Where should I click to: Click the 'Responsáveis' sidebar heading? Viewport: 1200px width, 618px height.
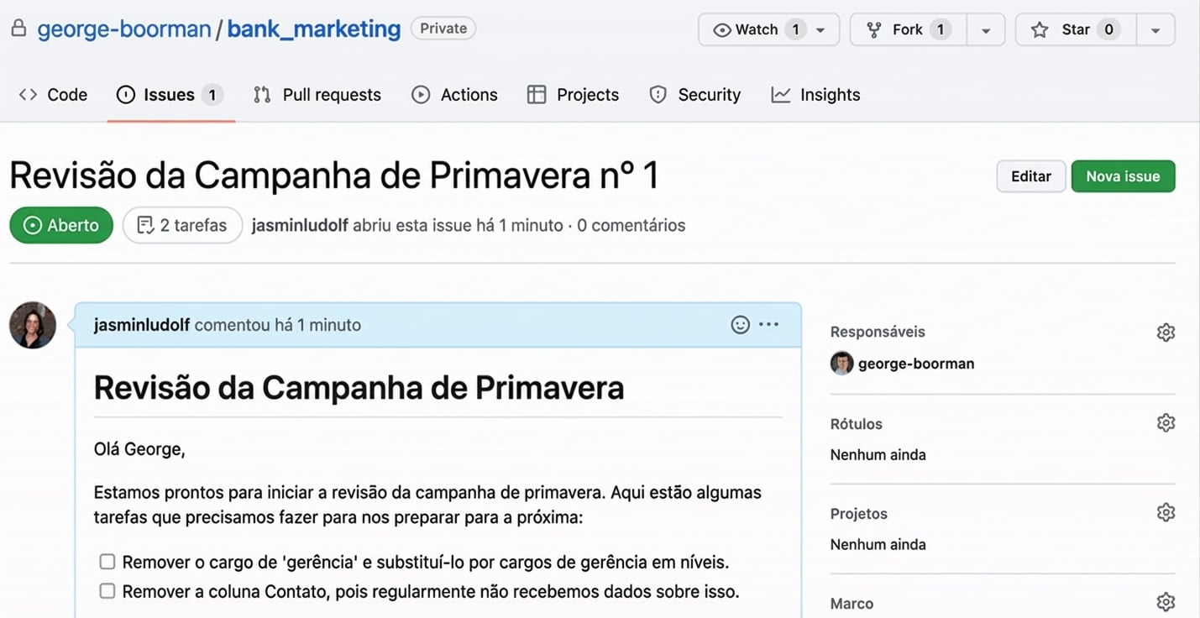tap(878, 332)
